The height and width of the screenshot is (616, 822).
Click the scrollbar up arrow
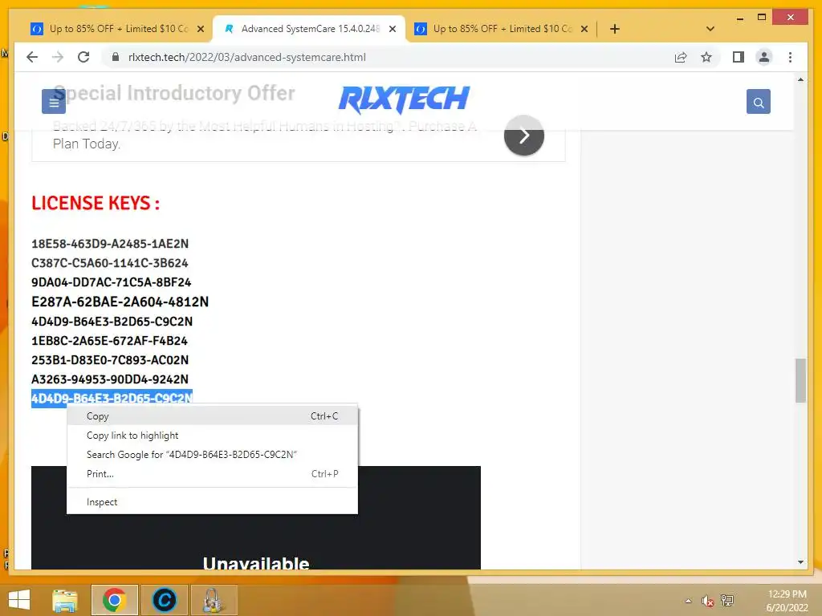point(800,79)
